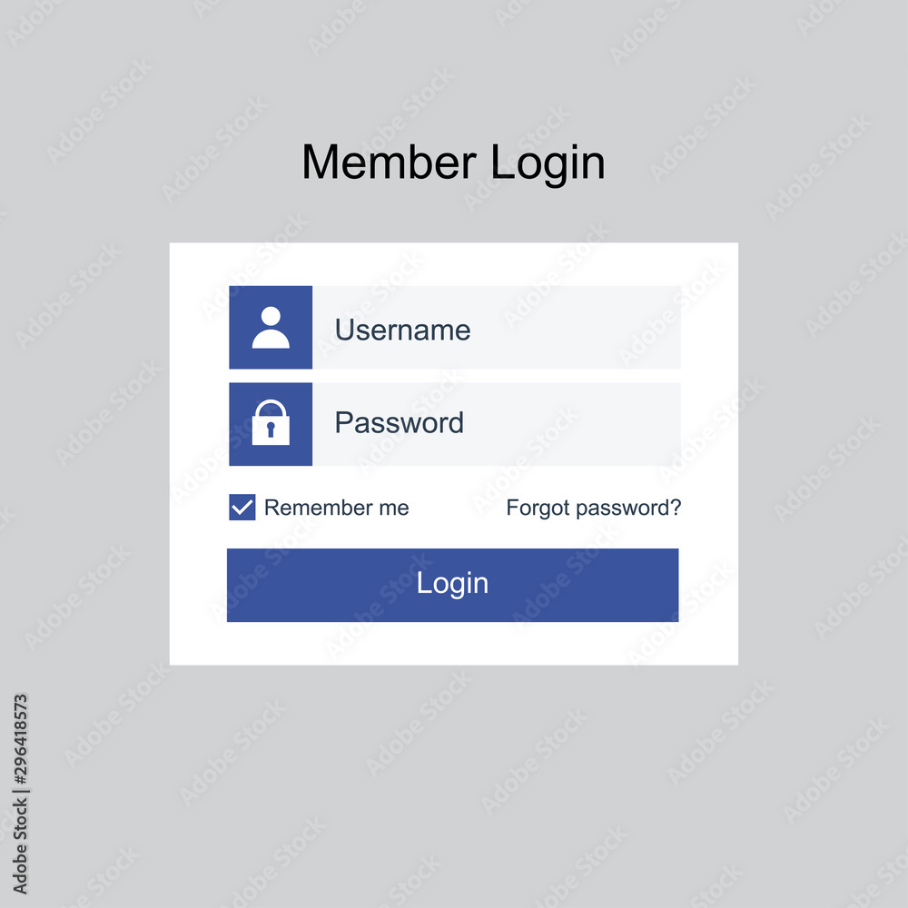Open the Forgot password? link
908x908 pixels.
(594, 508)
